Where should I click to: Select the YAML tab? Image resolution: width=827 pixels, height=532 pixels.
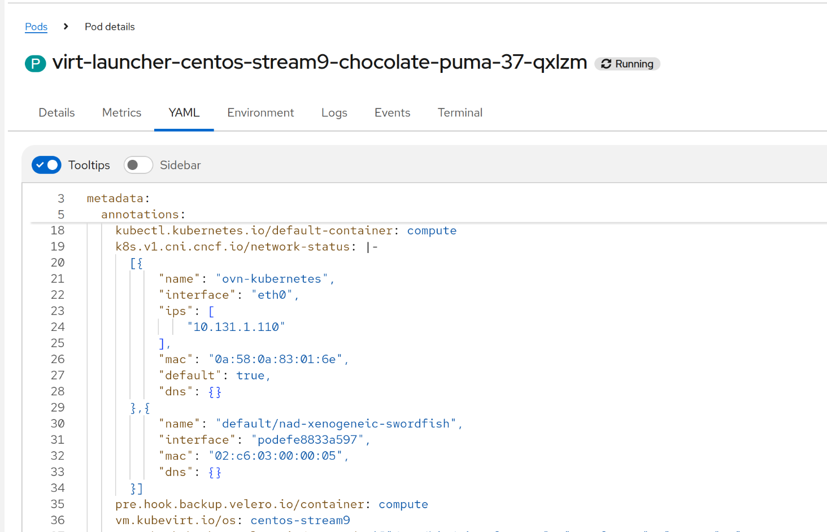click(184, 112)
